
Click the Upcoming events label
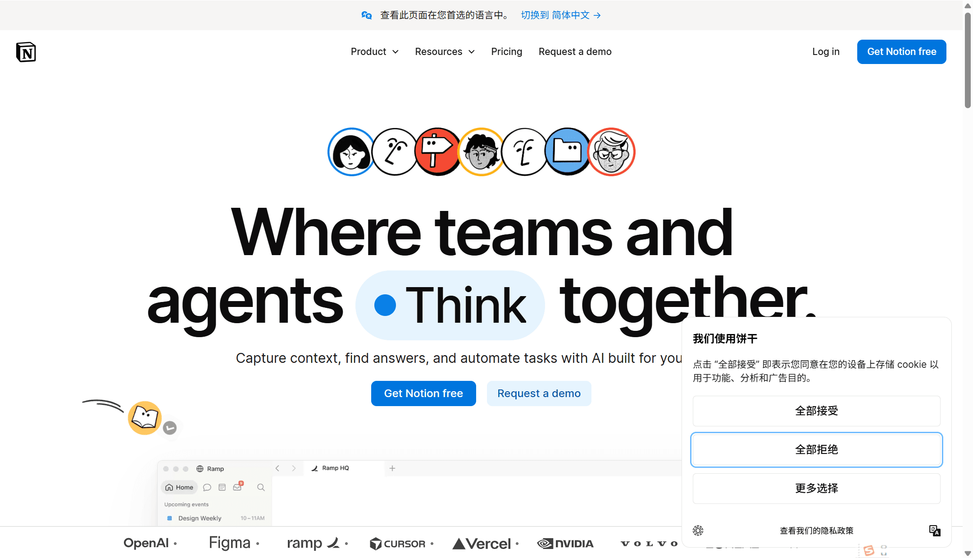[186, 504]
